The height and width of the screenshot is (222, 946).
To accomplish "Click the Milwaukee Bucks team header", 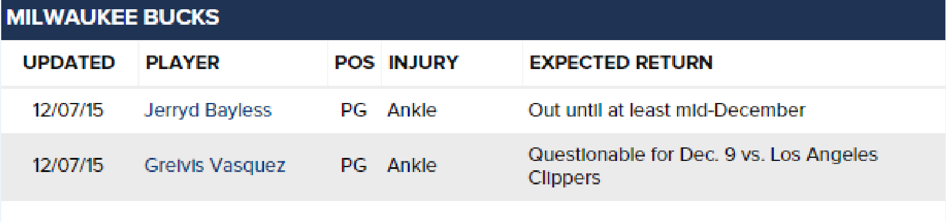I will (473, 20).
